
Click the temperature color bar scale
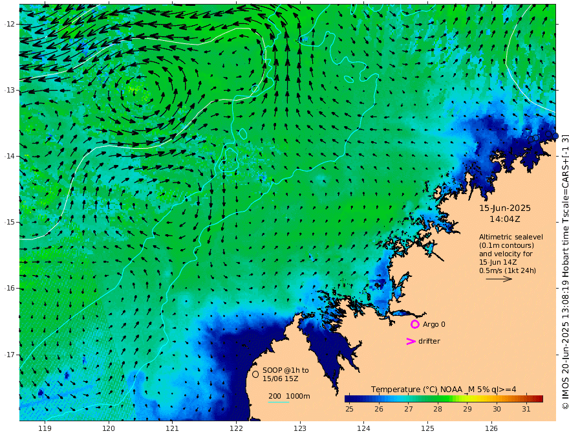(444, 399)
